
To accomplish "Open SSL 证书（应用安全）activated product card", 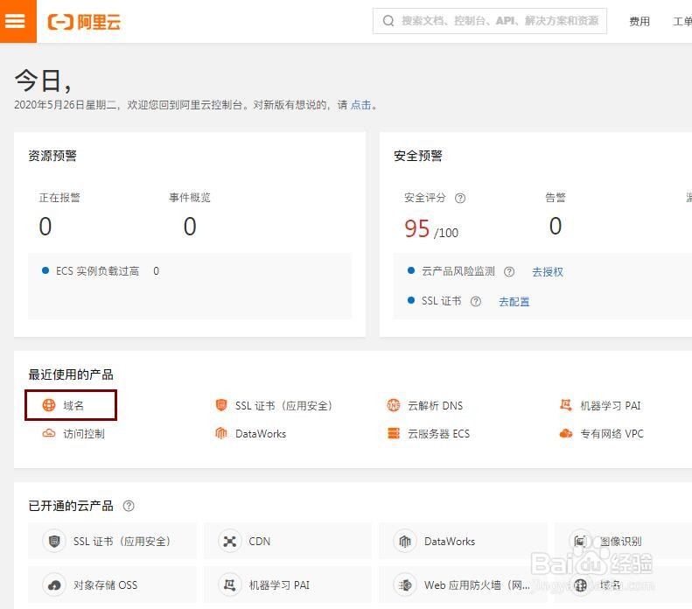I will pos(112,541).
